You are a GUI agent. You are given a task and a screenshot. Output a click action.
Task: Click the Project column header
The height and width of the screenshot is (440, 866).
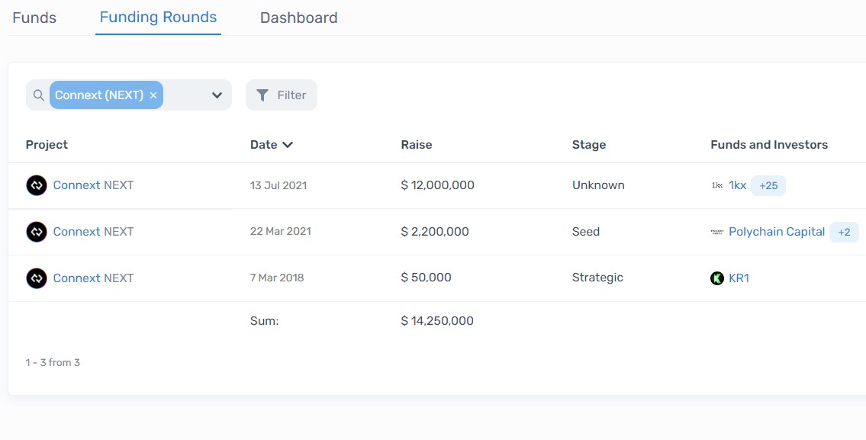47,145
